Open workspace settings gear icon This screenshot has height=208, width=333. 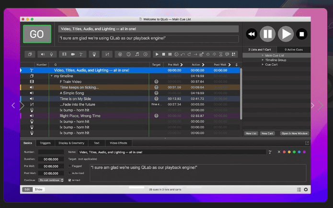(306, 189)
